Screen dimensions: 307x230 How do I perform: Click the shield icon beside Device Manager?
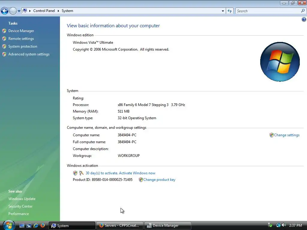coord(4,31)
